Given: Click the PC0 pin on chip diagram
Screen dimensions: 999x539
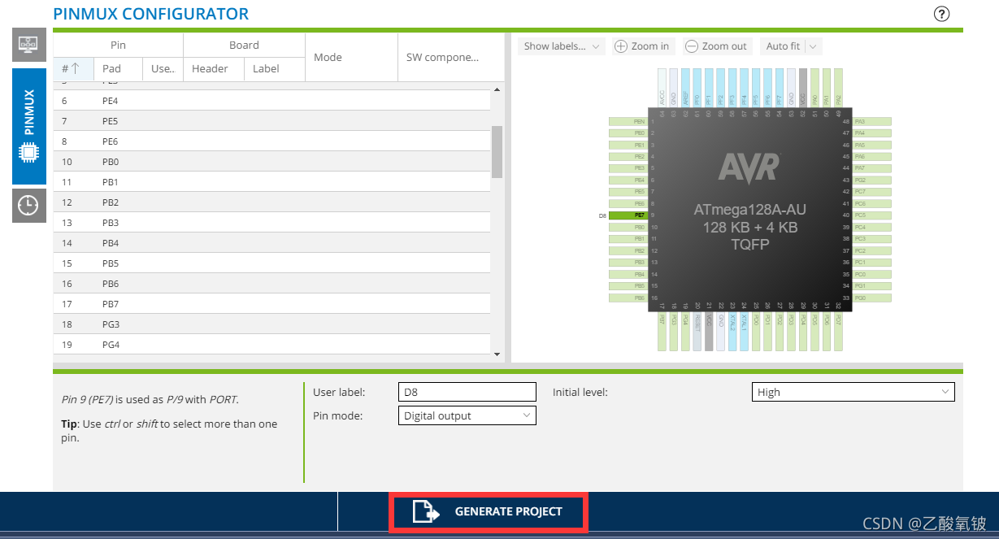Looking at the screenshot, I should click(x=872, y=275).
